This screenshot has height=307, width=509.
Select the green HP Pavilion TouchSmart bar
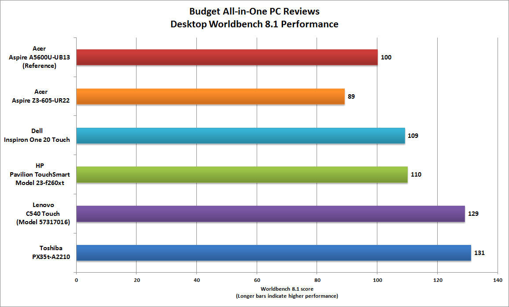[242, 174]
